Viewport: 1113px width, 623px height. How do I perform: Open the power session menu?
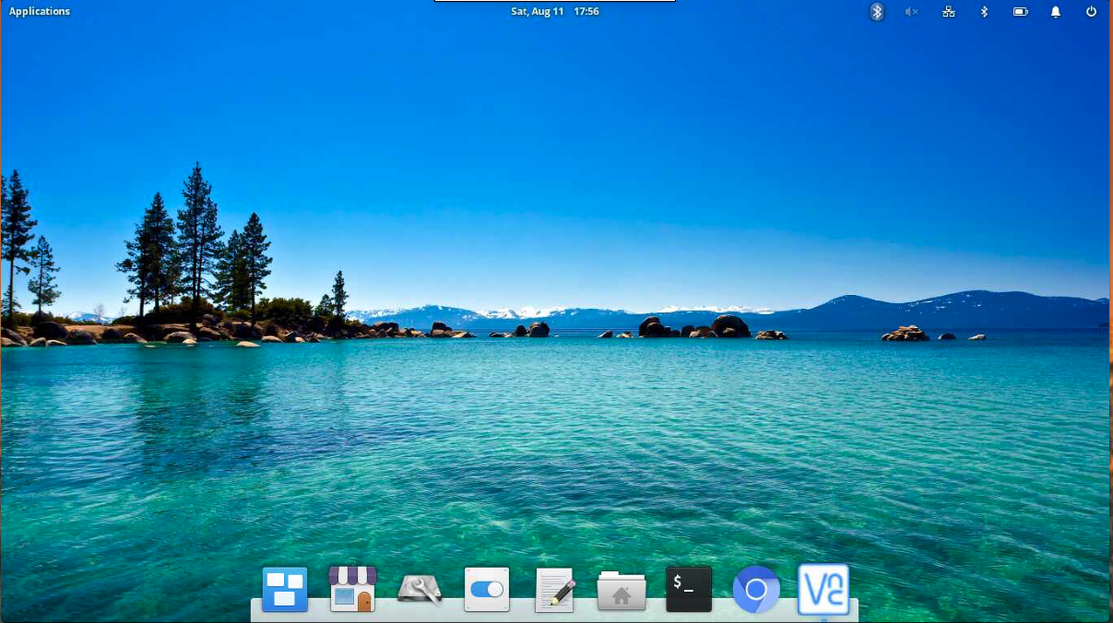pyautogui.click(x=1091, y=12)
